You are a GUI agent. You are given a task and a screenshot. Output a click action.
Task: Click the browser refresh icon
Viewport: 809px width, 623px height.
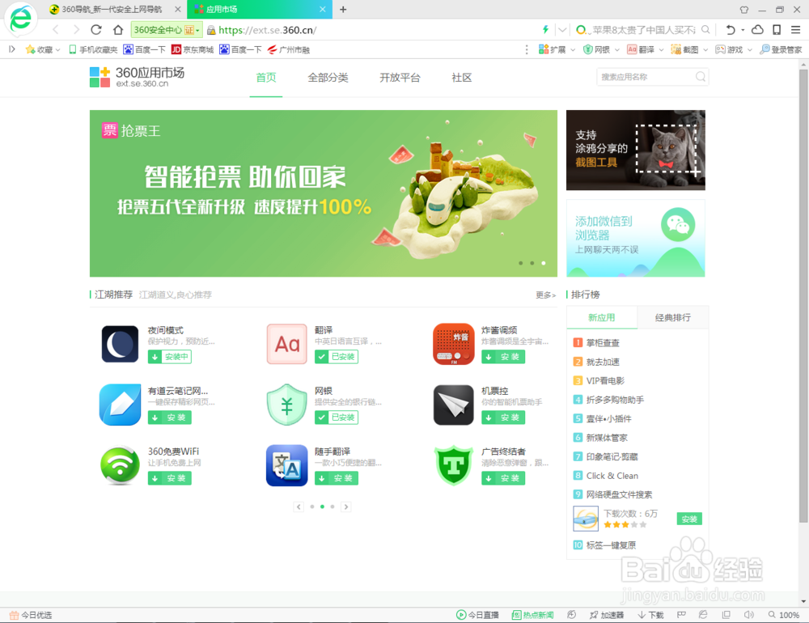tap(96, 30)
